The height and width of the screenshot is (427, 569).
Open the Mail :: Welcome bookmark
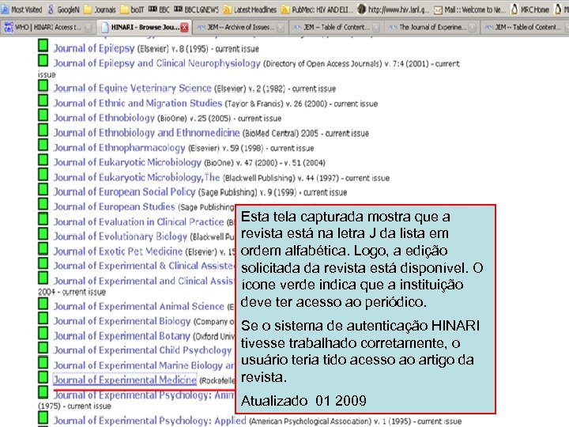[470, 9]
